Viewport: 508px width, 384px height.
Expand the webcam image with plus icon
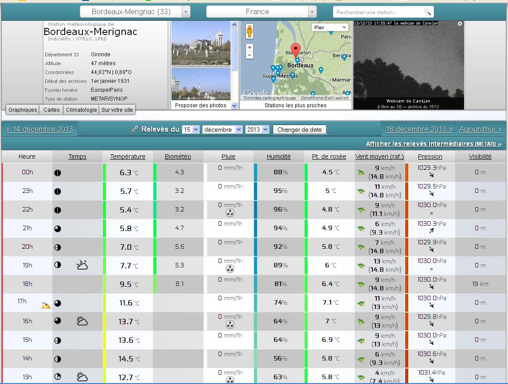click(460, 24)
